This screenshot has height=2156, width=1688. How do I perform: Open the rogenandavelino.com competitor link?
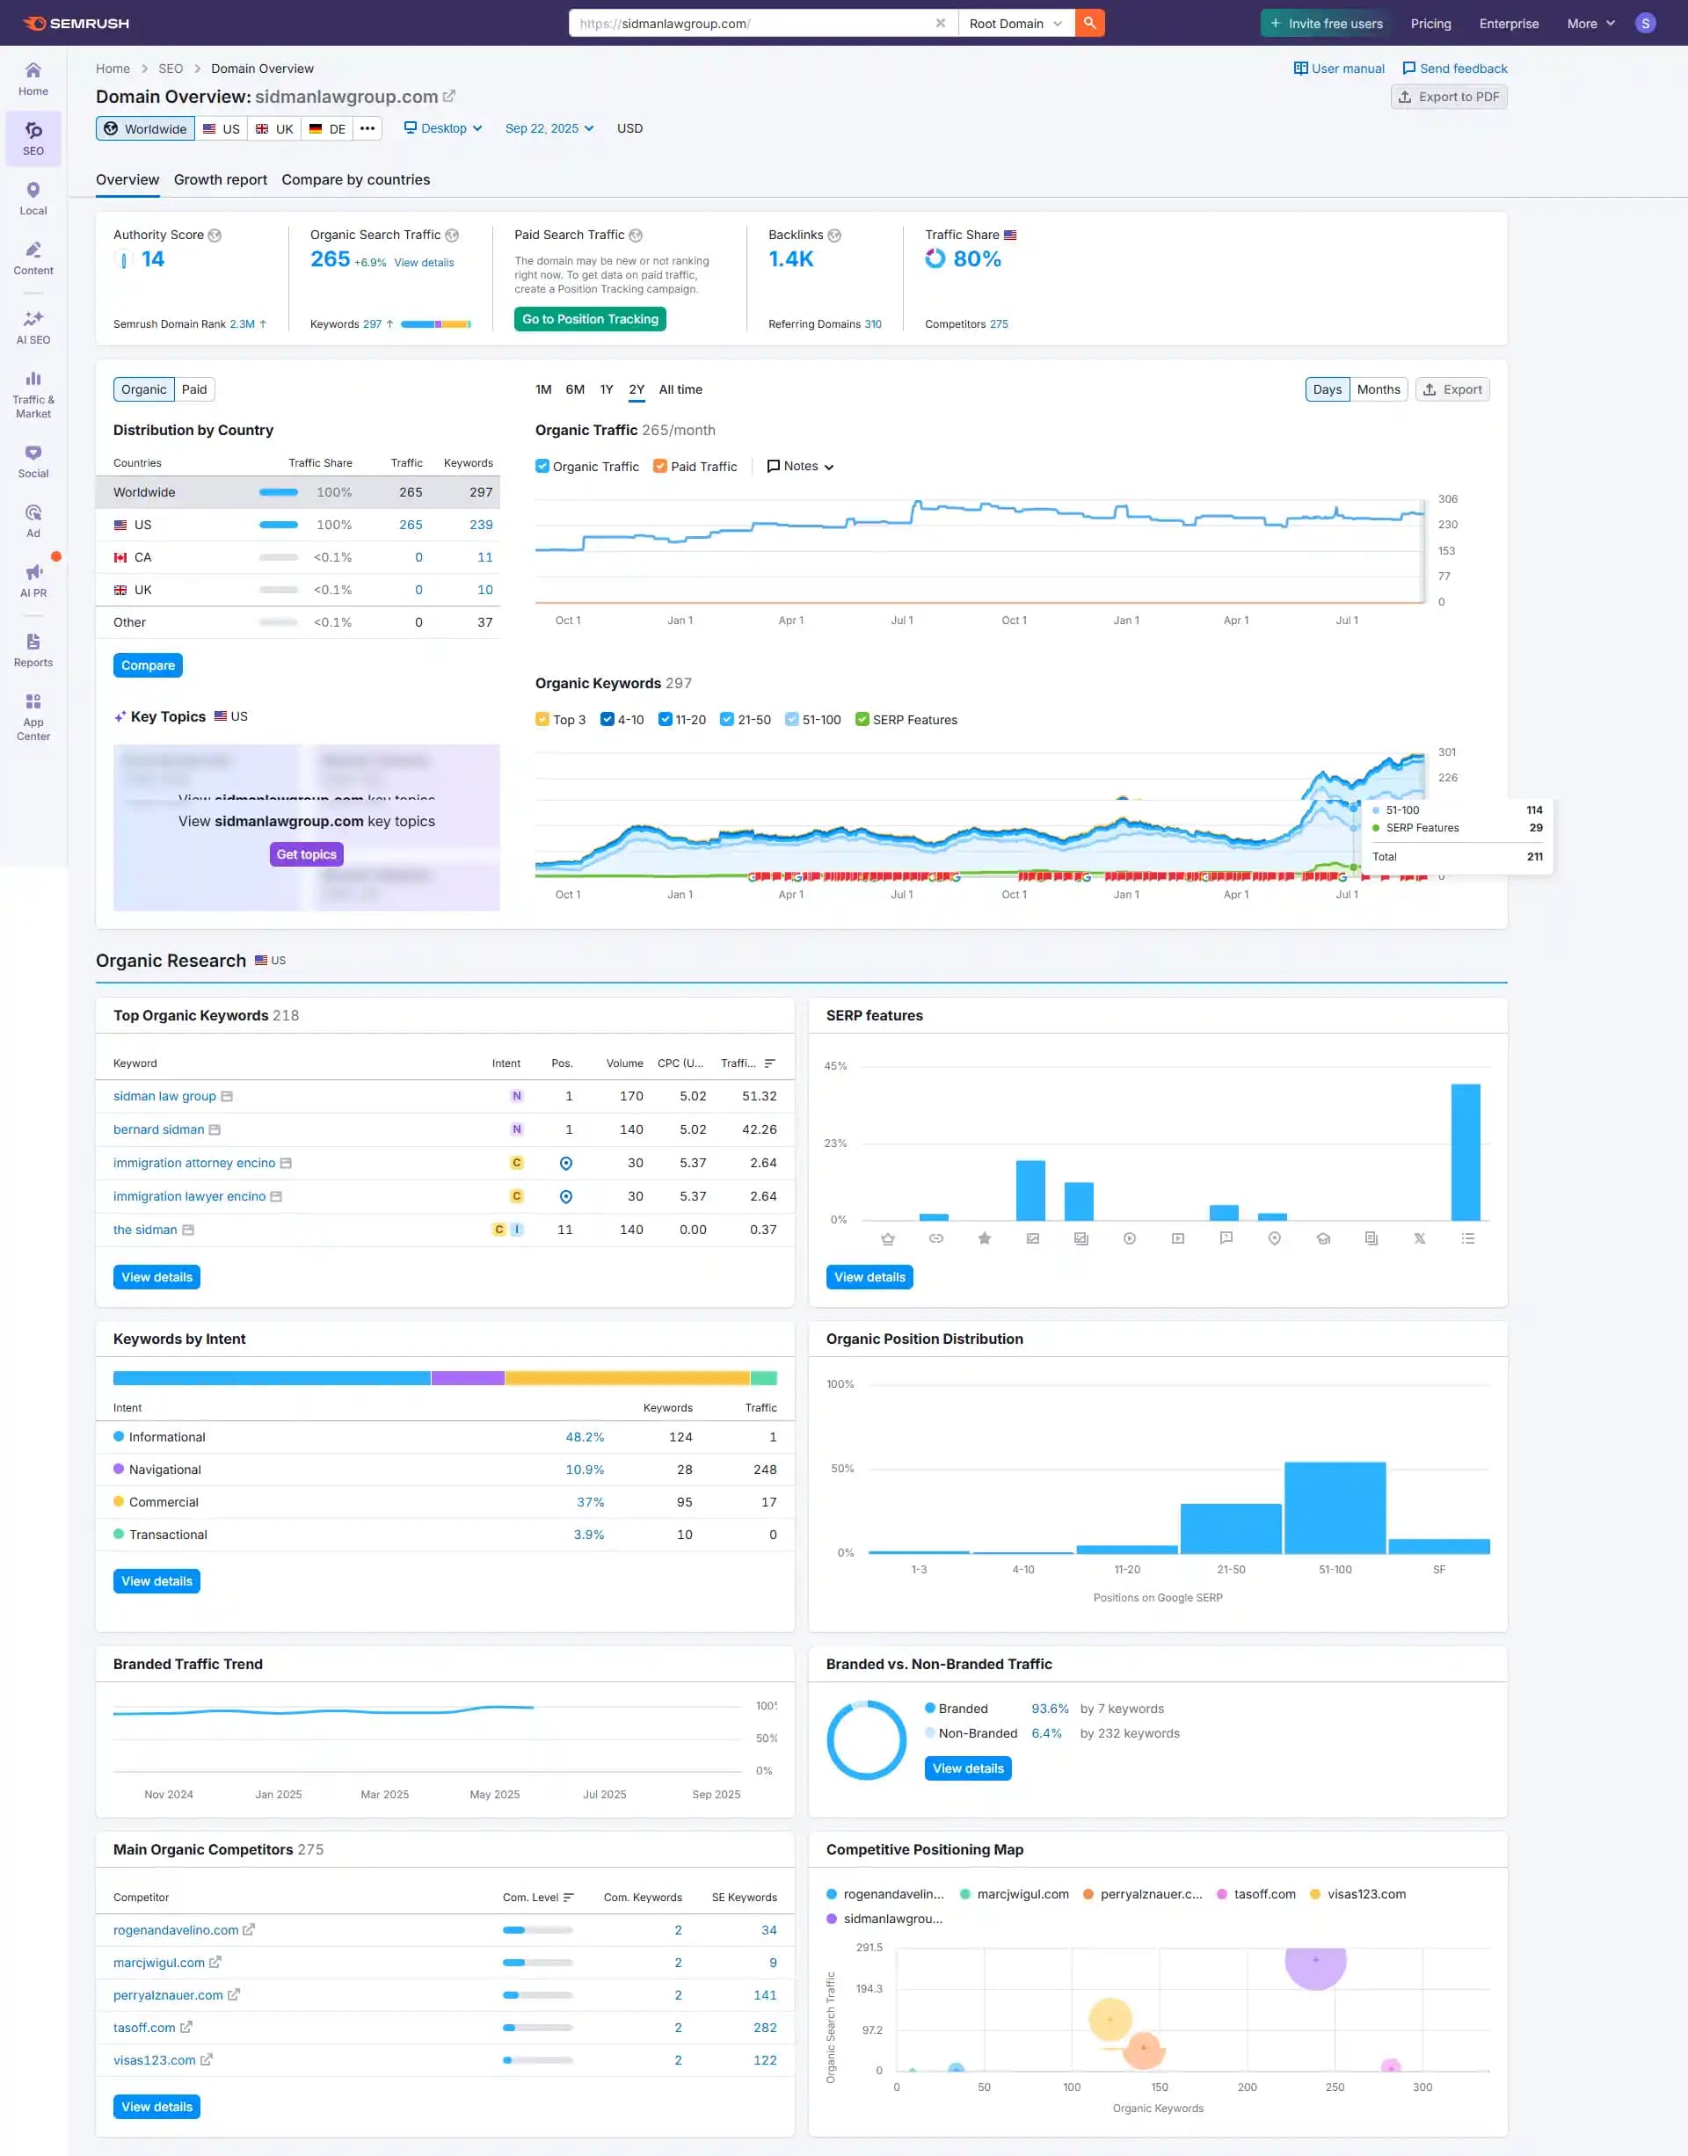click(176, 1930)
